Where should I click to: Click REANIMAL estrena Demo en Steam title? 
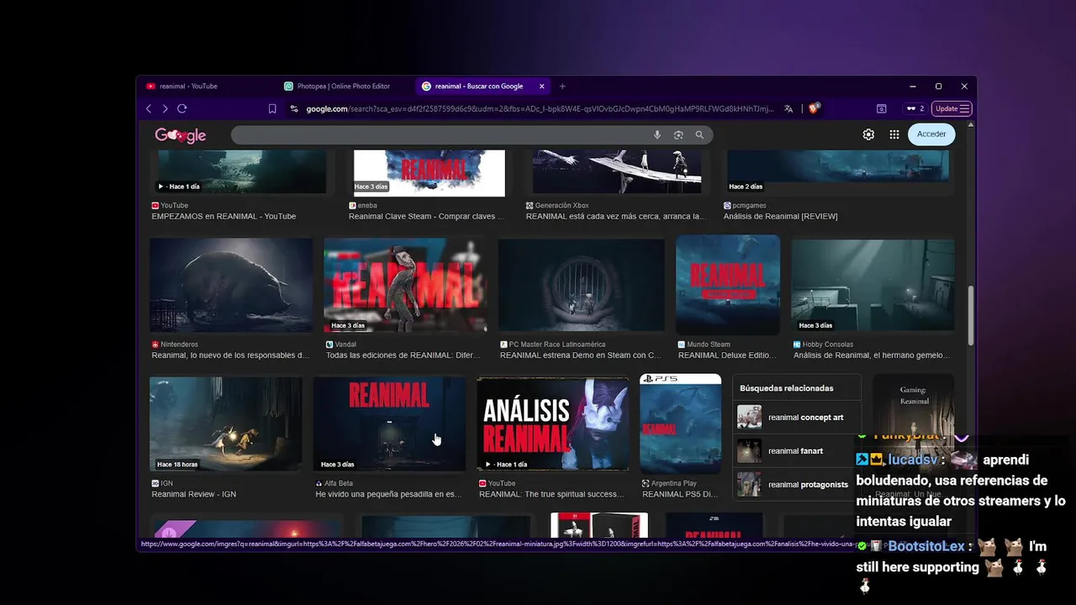580,355
